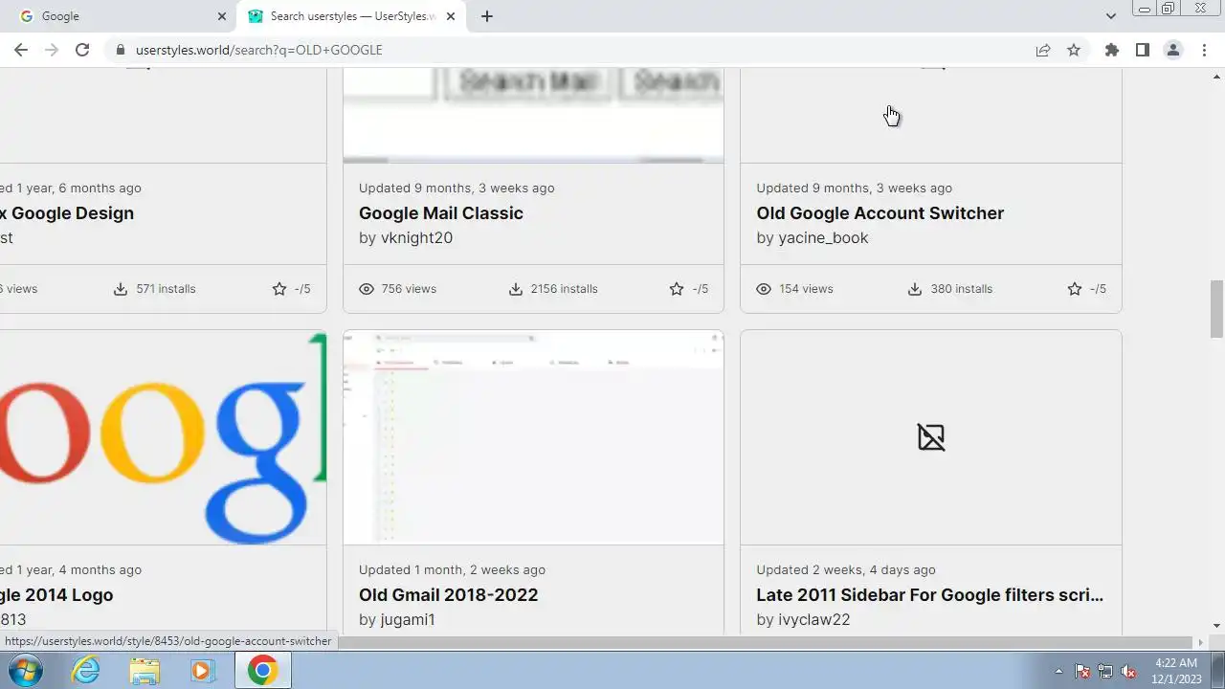This screenshot has width=1225, height=689.
Task: Open the Windows Start menu
Action: (x=26, y=670)
